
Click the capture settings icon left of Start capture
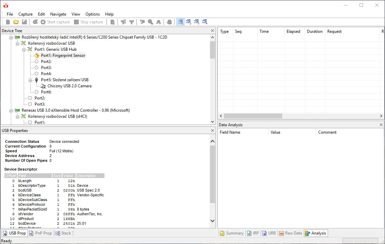point(35,22)
